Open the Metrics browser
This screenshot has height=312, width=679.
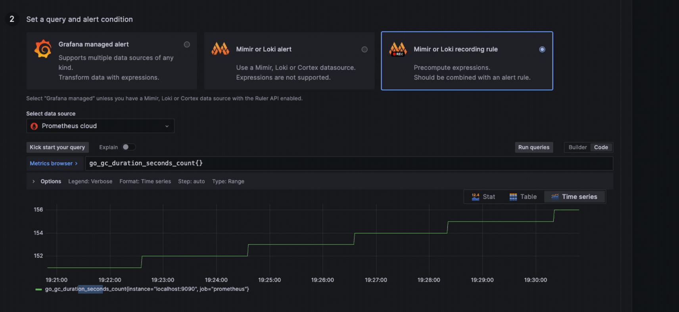[51, 164]
